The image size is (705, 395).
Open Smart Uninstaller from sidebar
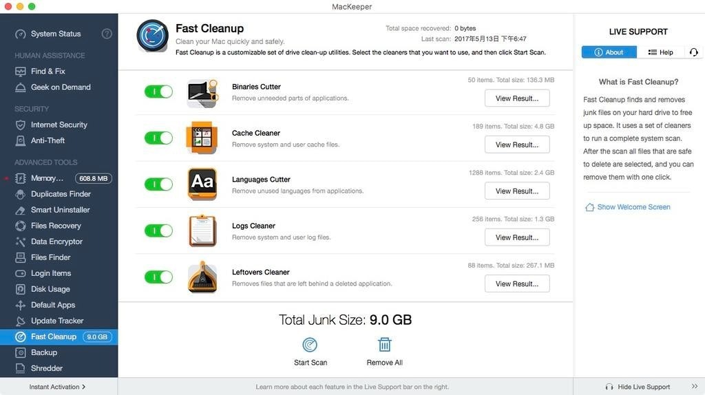[x=59, y=210]
